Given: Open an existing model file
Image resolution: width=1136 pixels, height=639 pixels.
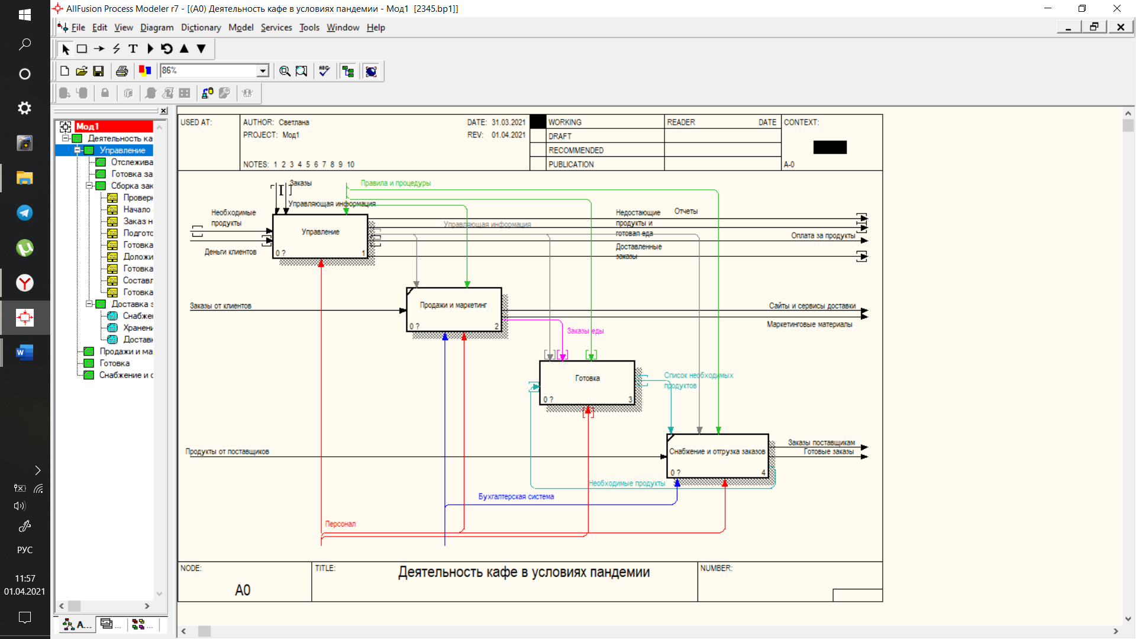Looking at the screenshot, I should [x=82, y=71].
